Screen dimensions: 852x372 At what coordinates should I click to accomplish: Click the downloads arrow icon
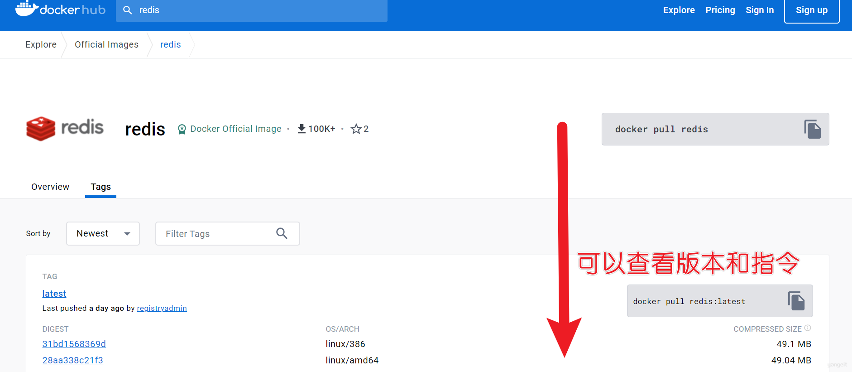point(302,129)
